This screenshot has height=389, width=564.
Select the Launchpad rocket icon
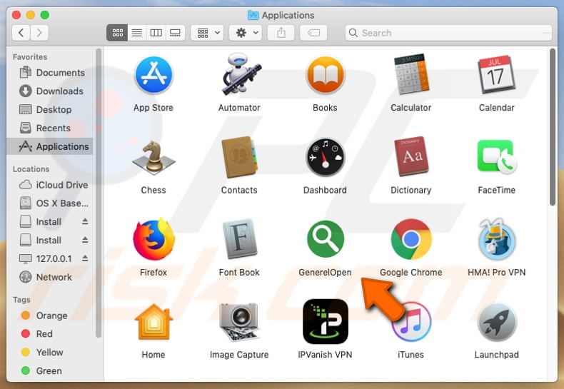pyautogui.click(x=497, y=323)
